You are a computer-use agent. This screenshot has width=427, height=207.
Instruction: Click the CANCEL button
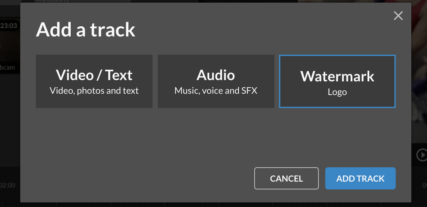[x=286, y=178]
